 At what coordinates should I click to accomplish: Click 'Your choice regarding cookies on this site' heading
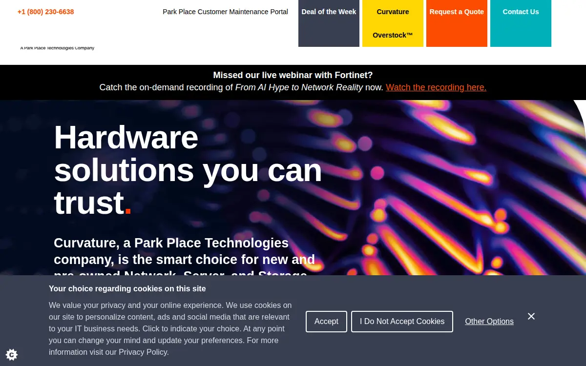click(127, 288)
